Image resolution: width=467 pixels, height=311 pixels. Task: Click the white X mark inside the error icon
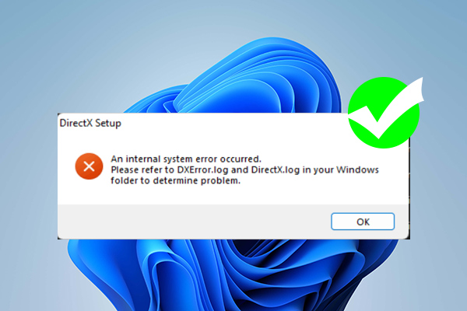tap(89, 166)
